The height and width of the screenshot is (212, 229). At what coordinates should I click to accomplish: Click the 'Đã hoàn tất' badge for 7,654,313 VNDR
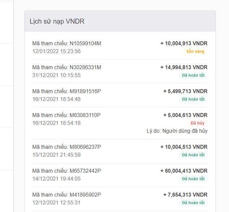click(x=193, y=203)
